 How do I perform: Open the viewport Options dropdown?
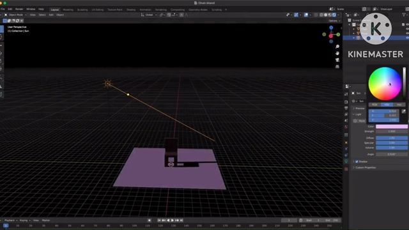pos(334,20)
